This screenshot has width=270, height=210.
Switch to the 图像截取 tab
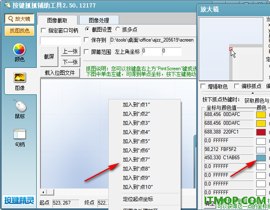coord(57,20)
